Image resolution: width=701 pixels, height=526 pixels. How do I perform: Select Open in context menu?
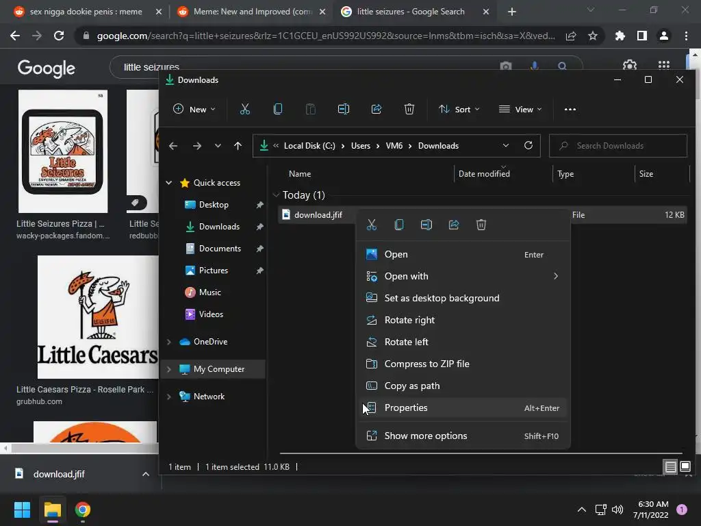(463, 254)
